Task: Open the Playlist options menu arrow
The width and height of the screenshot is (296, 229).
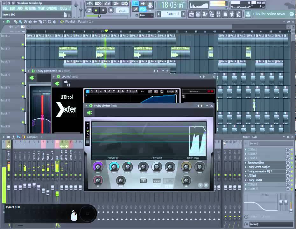Action: click(x=3, y=22)
